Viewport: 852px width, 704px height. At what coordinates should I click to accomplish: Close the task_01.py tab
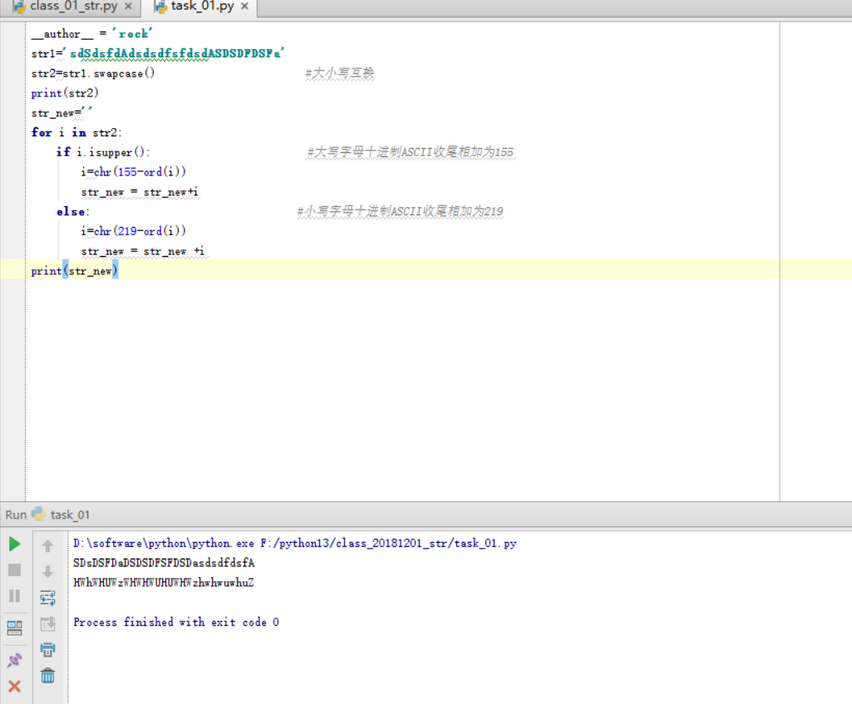click(x=244, y=7)
